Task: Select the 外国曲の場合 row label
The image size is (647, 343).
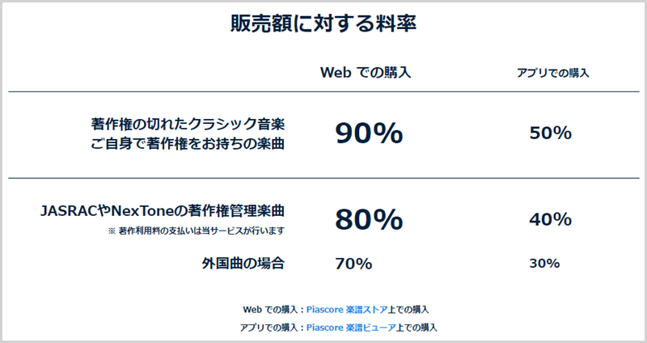Action: point(243,264)
